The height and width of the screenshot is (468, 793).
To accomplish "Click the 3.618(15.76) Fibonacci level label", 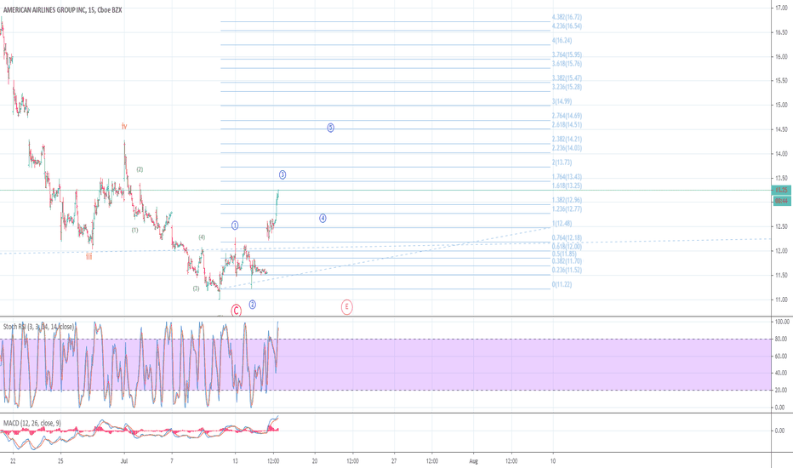I will [567, 64].
